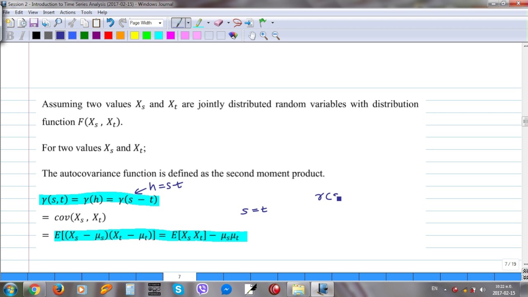
Task: Toggle Bold formatting
Action: click(10, 36)
